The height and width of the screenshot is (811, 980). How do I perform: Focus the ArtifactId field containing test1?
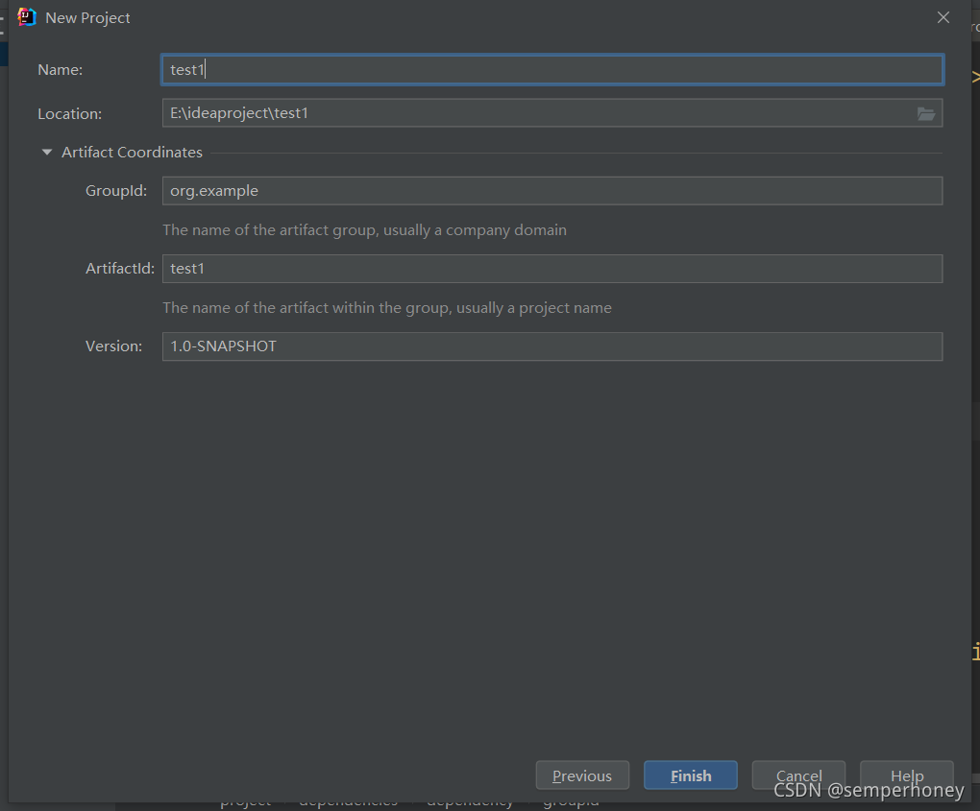pyautogui.click(x=552, y=269)
